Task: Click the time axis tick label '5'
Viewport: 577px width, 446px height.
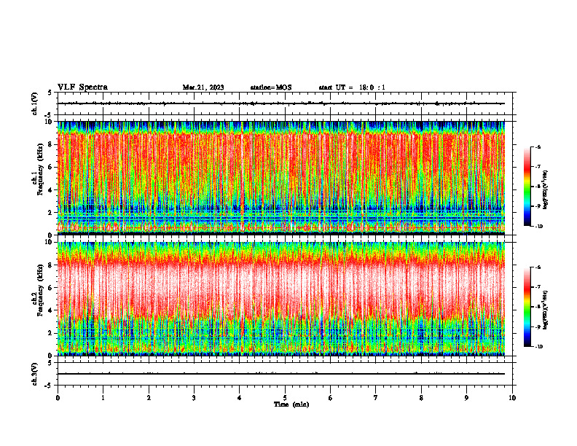Action: pos(285,398)
